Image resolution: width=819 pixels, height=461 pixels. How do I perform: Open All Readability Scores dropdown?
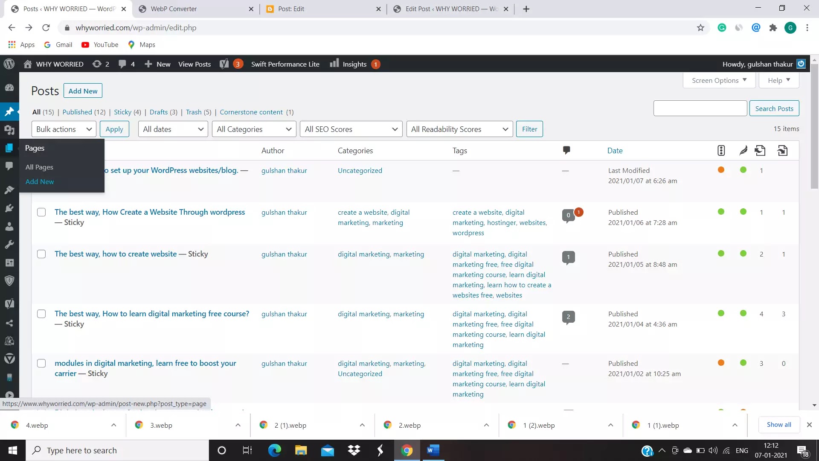(x=460, y=129)
